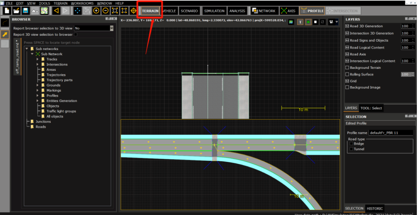Switch to the HISTORIC tab
This screenshot has width=418, height=215.
tap(375, 208)
